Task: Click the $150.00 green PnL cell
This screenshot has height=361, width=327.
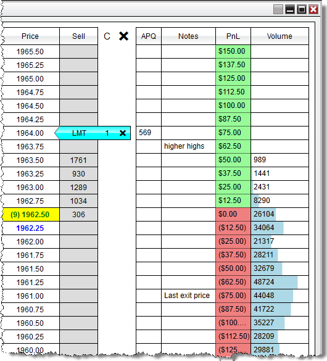Action: [233, 51]
